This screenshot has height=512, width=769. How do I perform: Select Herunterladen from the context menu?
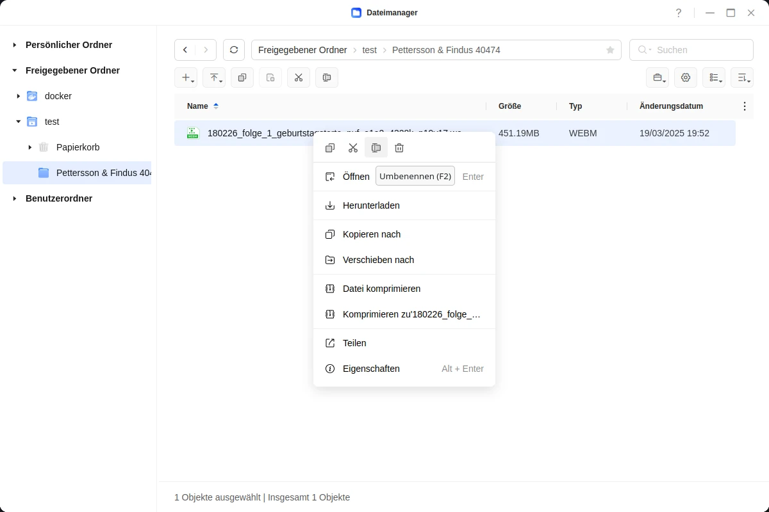[x=371, y=205]
